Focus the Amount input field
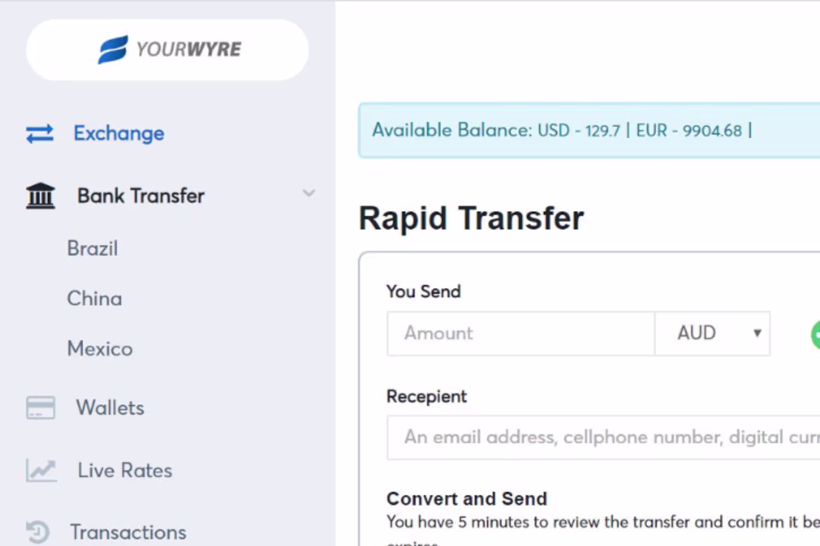The height and width of the screenshot is (546, 820). click(x=520, y=333)
